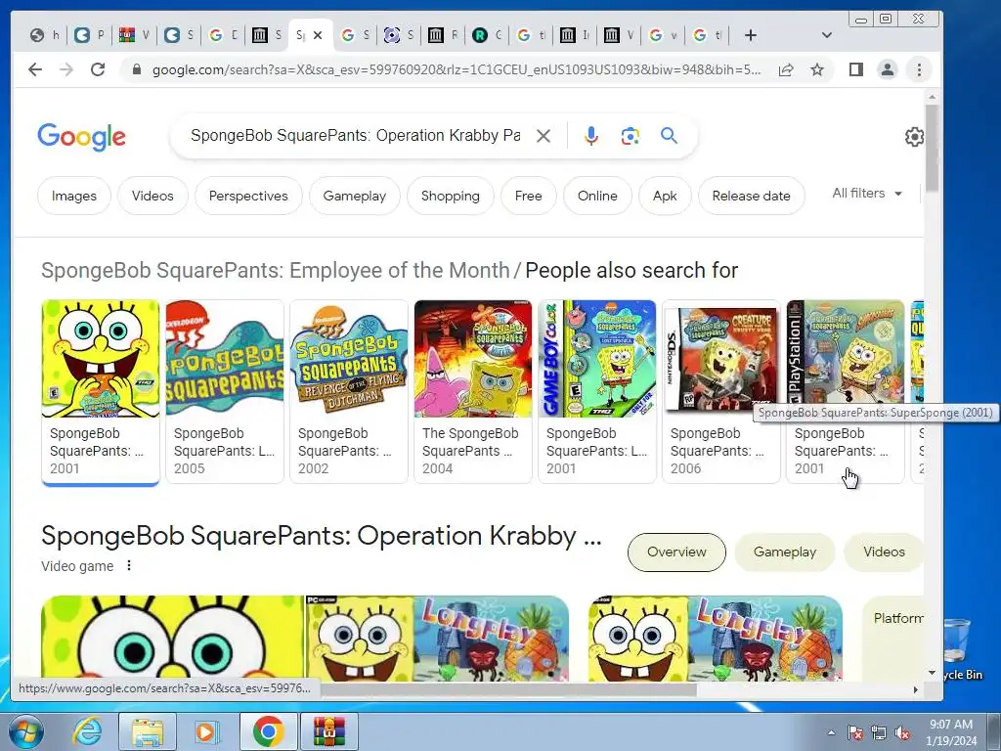The image size is (1001, 751).
Task: Launch Internet Explorer from the taskbar
Action: (86, 731)
